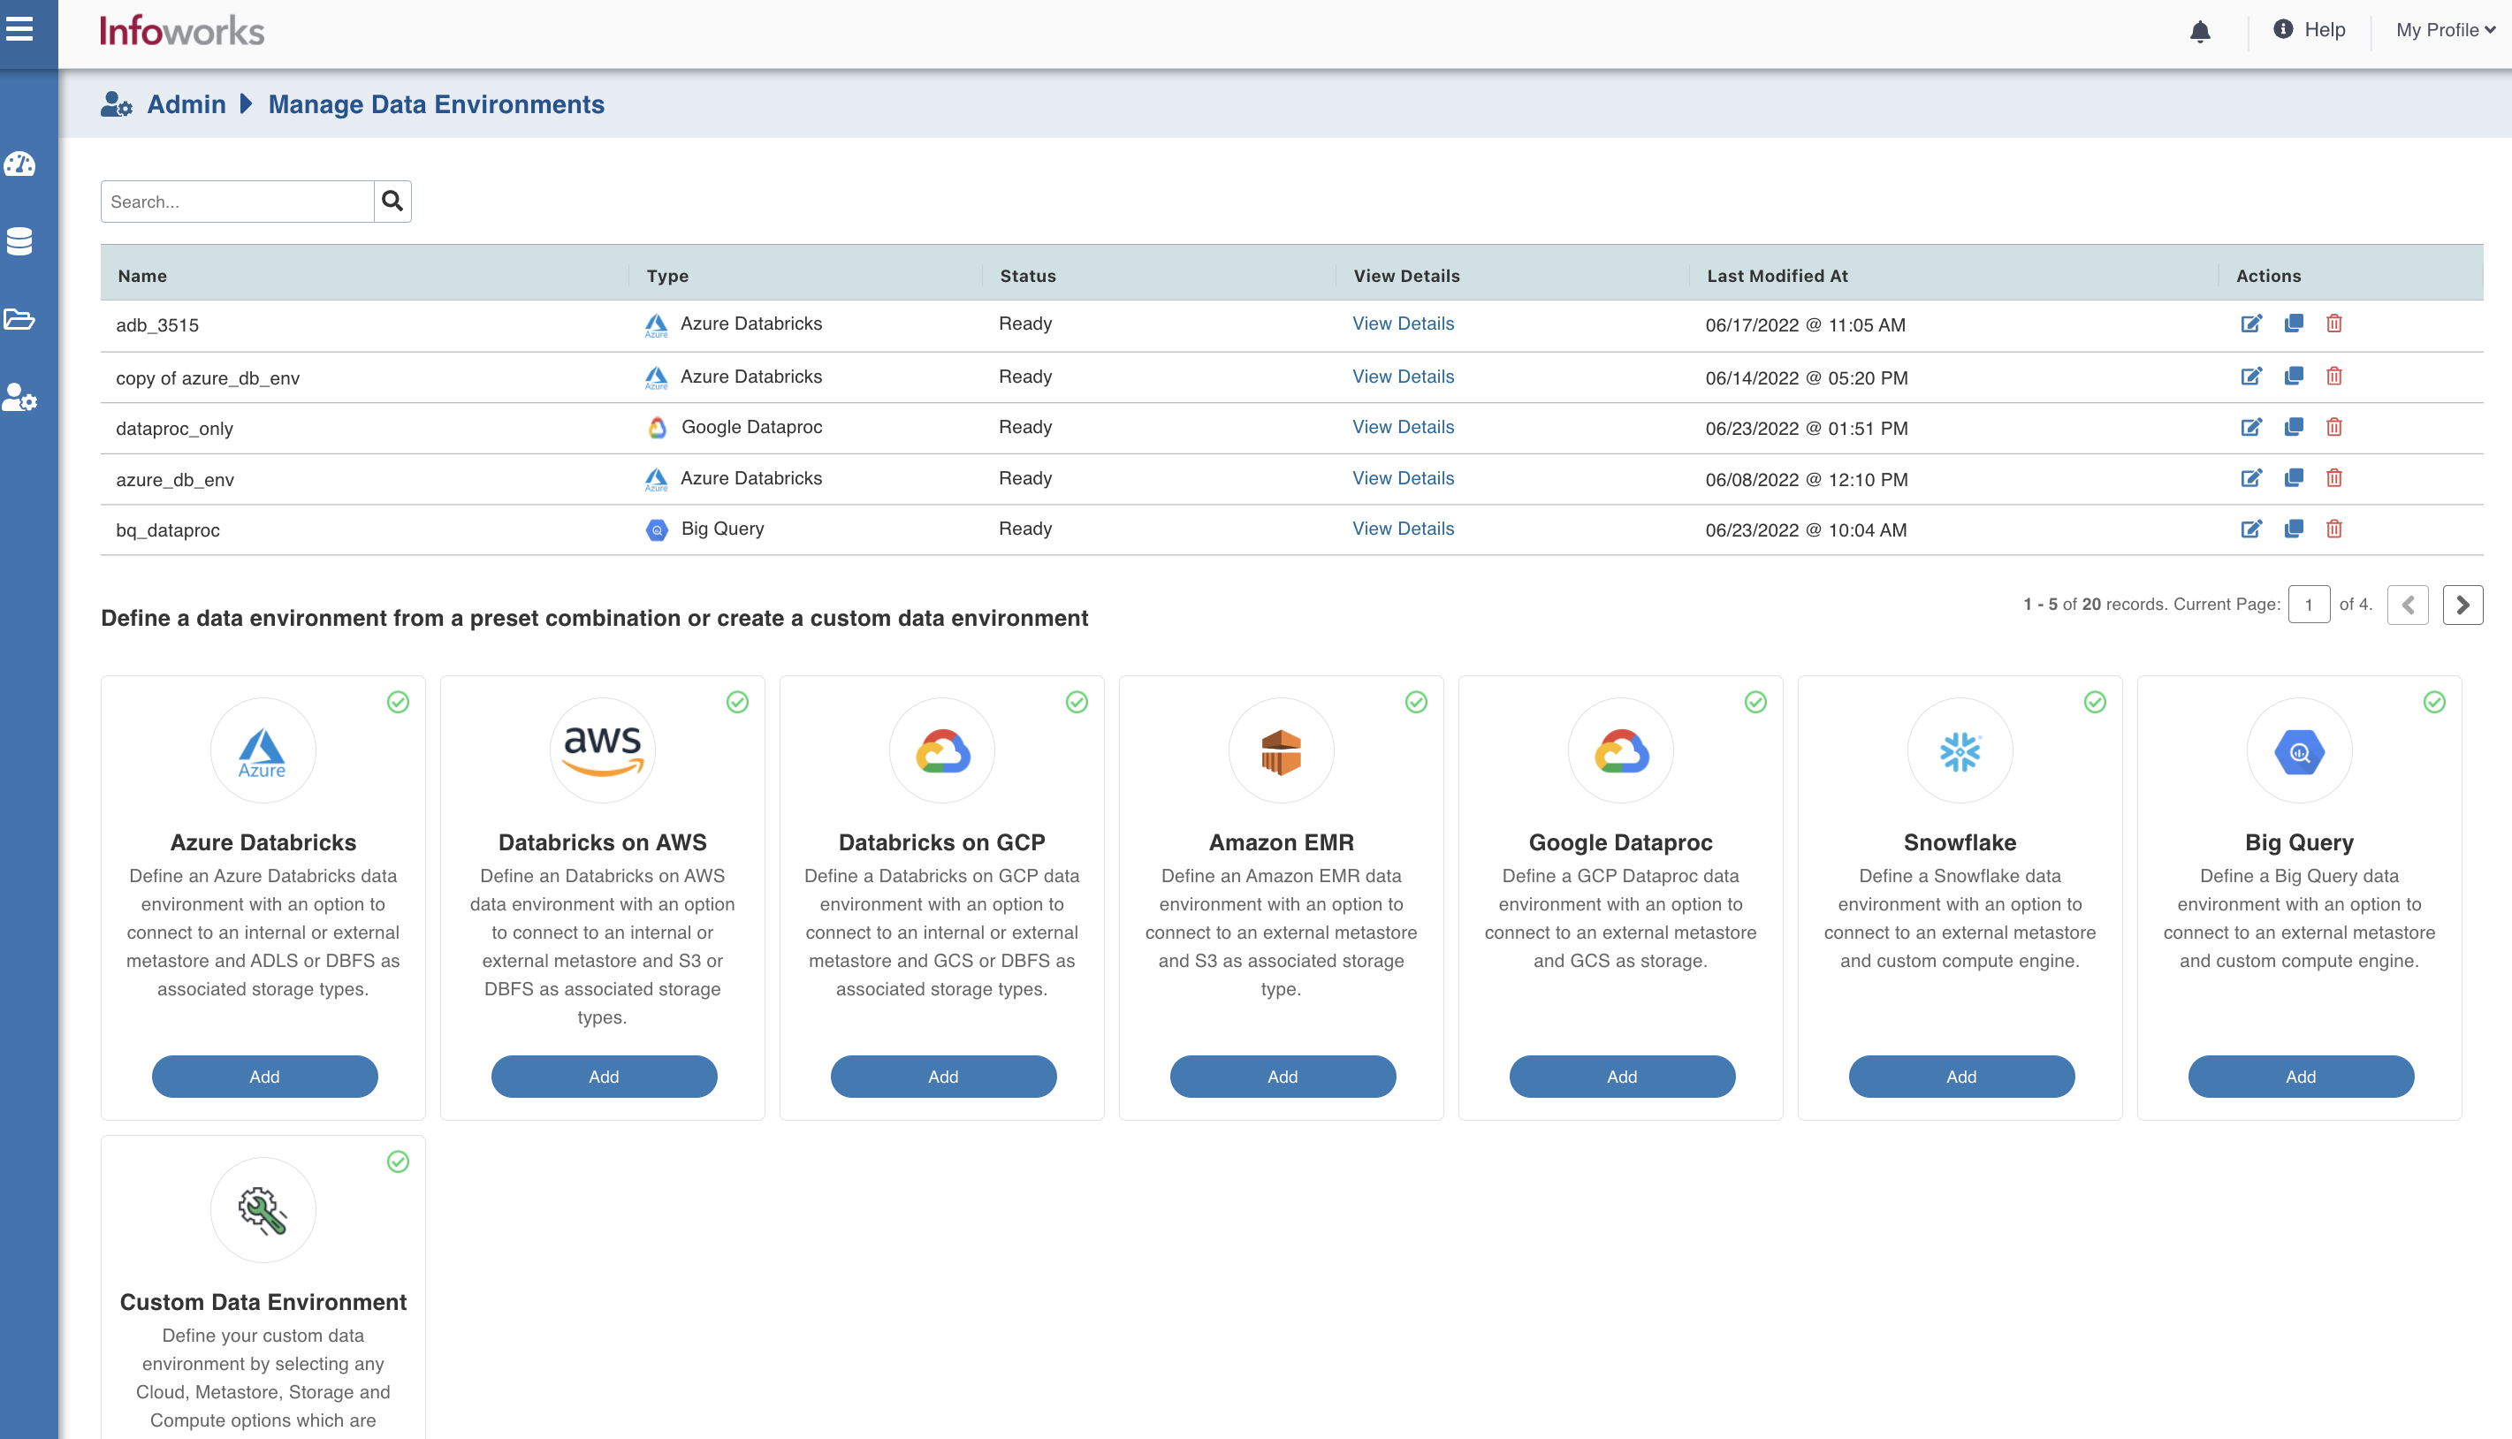This screenshot has width=2512, height=1439.
Task: Delete the adb_3515 environment
Action: click(x=2334, y=324)
